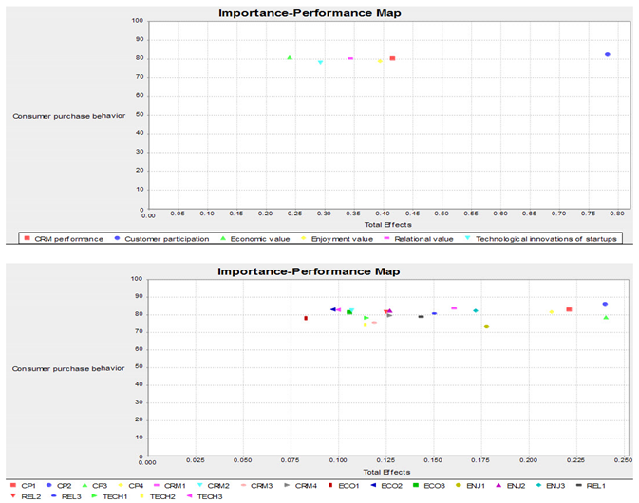Image resolution: width=639 pixels, height=503 pixels.
Task: Click the 'Relational value' legend entry
Action: coord(419,239)
